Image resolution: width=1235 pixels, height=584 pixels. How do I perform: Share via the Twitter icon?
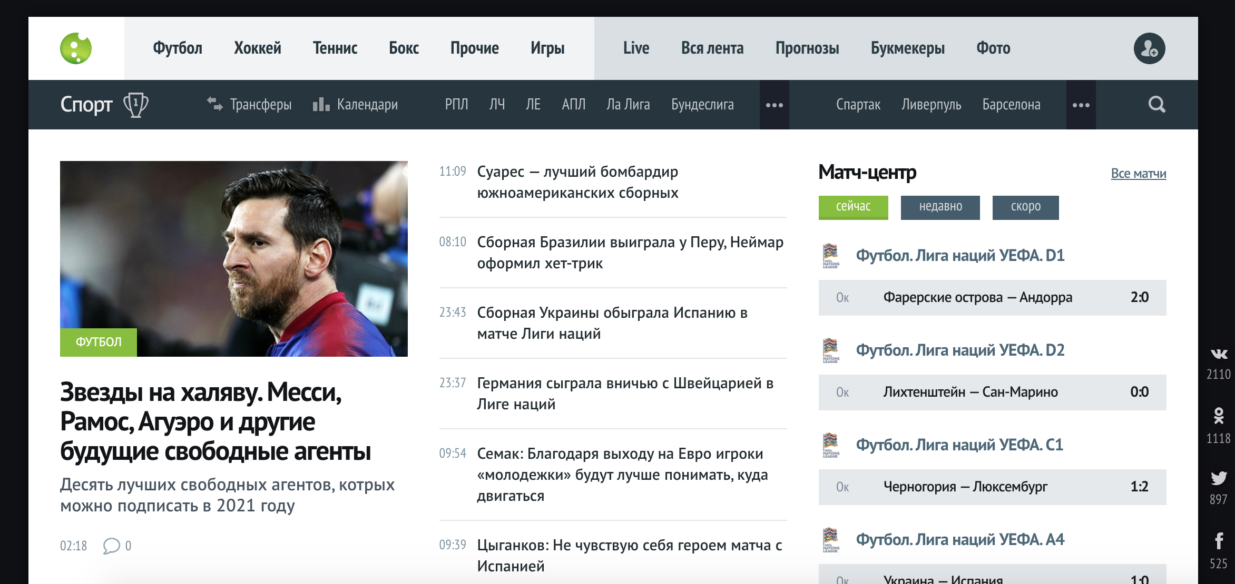coord(1219,478)
